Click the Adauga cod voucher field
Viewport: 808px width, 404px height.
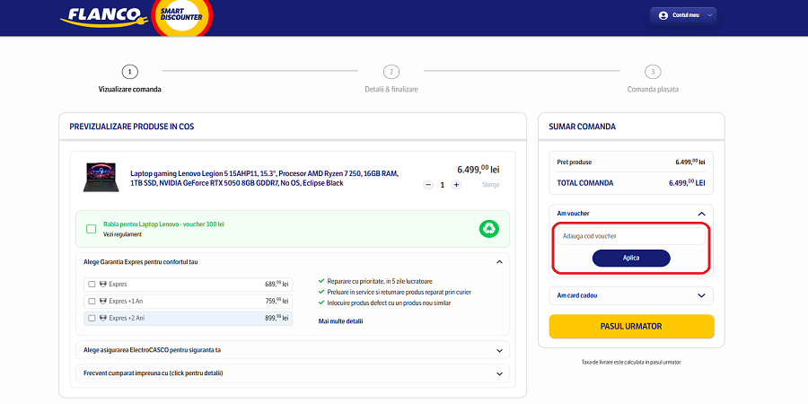(631, 236)
